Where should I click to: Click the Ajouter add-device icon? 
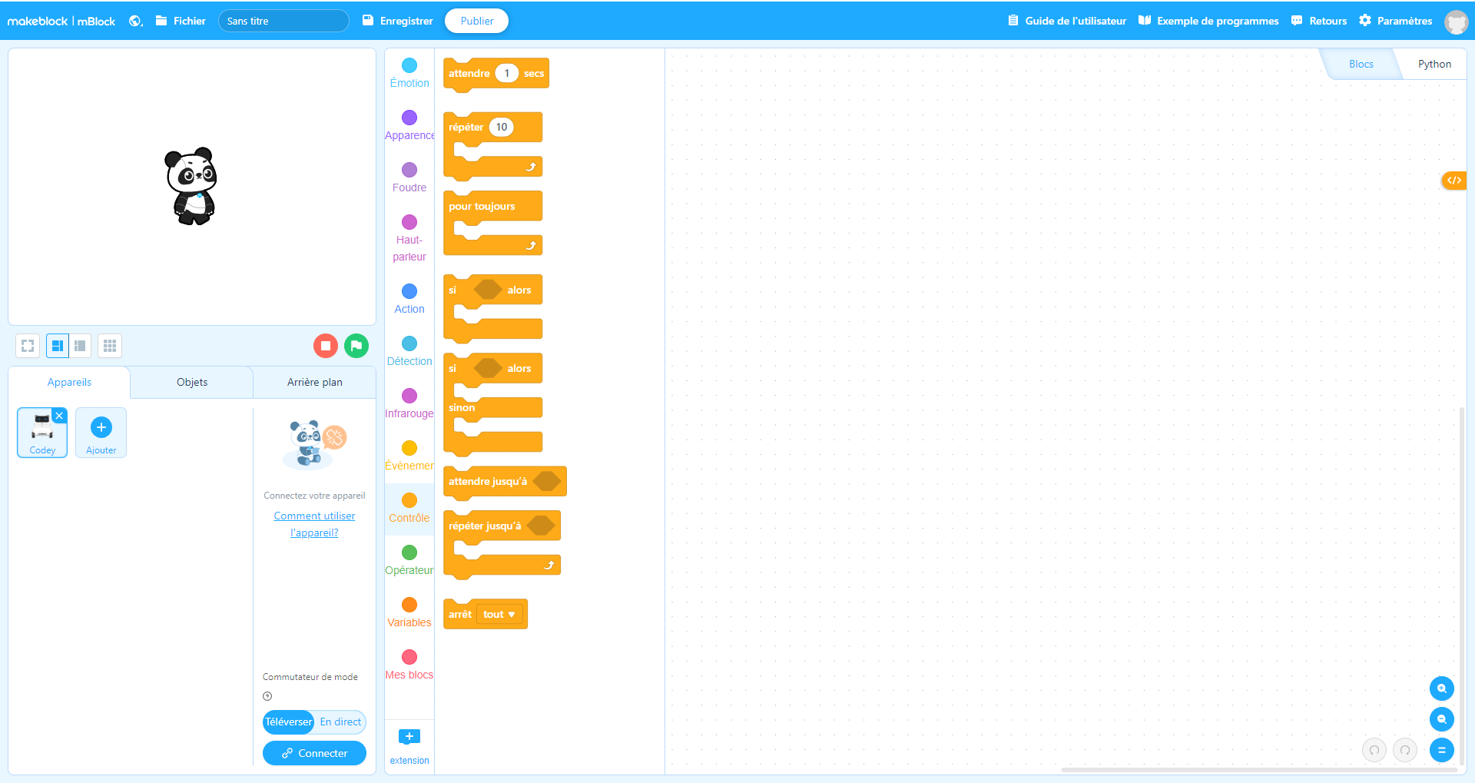[101, 428]
